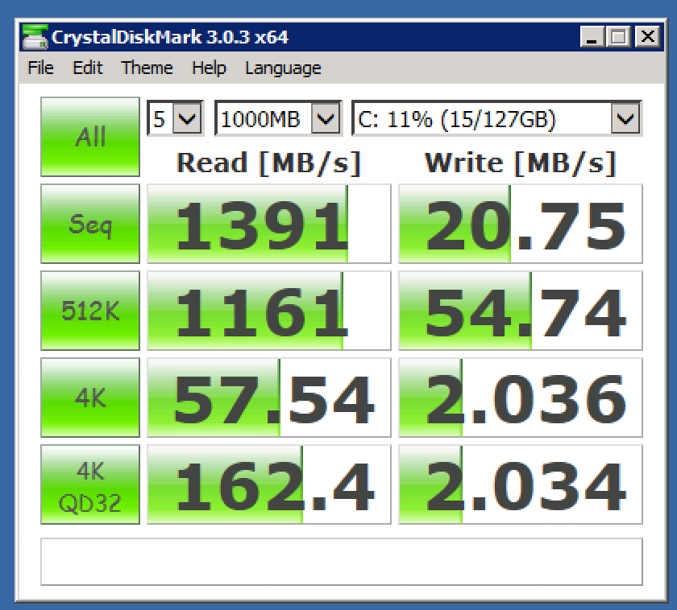Run the 4K QD32 test
The width and height of the screenshot is (677, 610).
click(89, 484)
